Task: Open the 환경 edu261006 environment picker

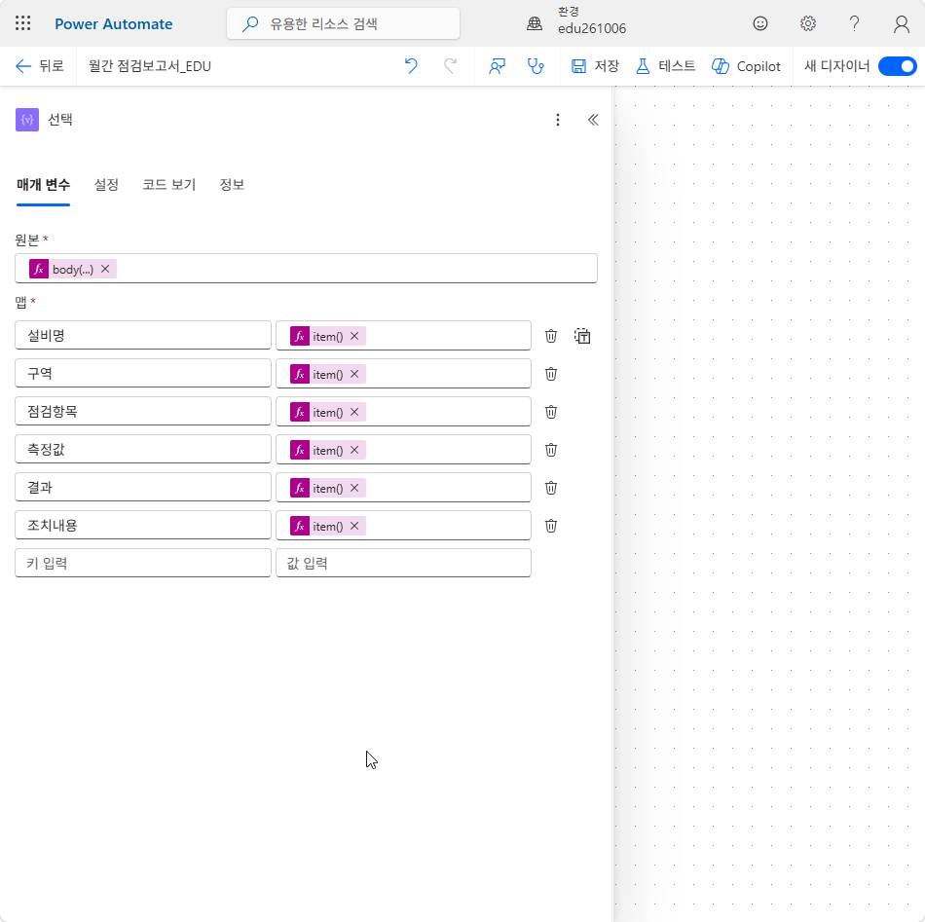Action: coord(577,21)
